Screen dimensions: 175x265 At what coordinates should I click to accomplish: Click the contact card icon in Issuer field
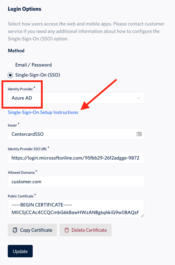click(138, 134)
